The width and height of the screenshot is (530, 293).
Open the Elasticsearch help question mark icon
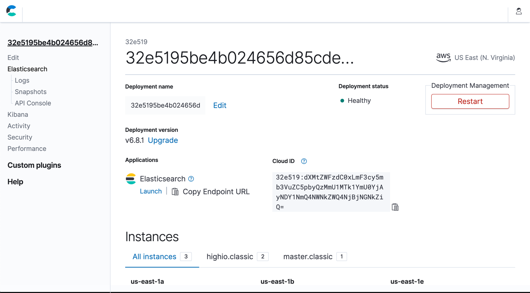[191, 179]
